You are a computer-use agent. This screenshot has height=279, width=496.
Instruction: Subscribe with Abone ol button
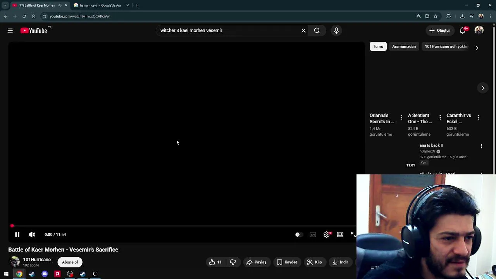(x=70, y=262)
